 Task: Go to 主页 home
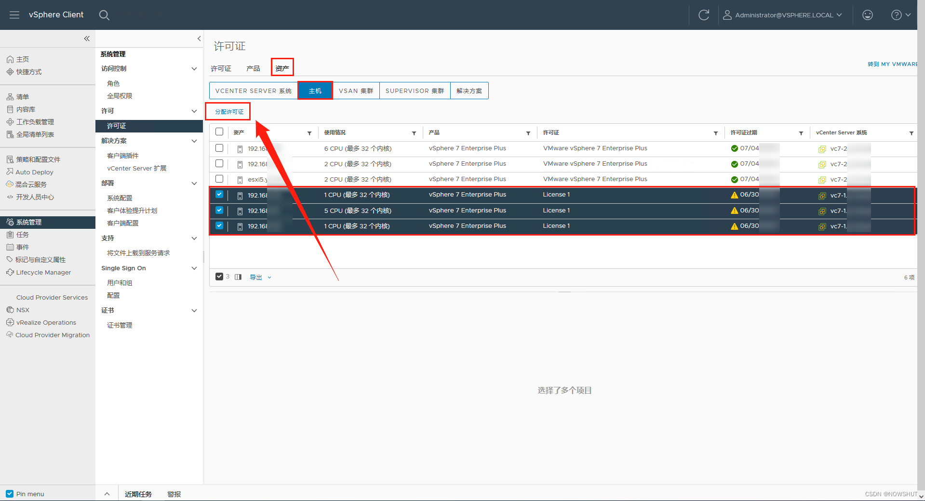pos(18,59)
